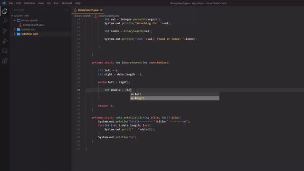Click the 'int index = binarySearch(val)' line
The image size is (304, 171).
128,31
